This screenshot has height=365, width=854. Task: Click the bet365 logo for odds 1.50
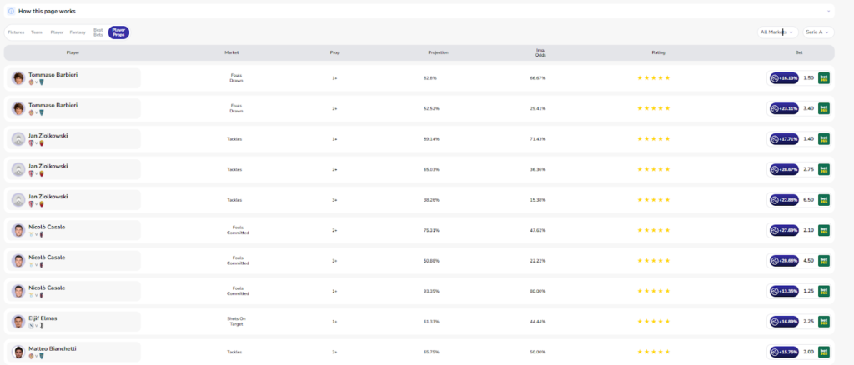pyautogui.click(x=824, y=78)
